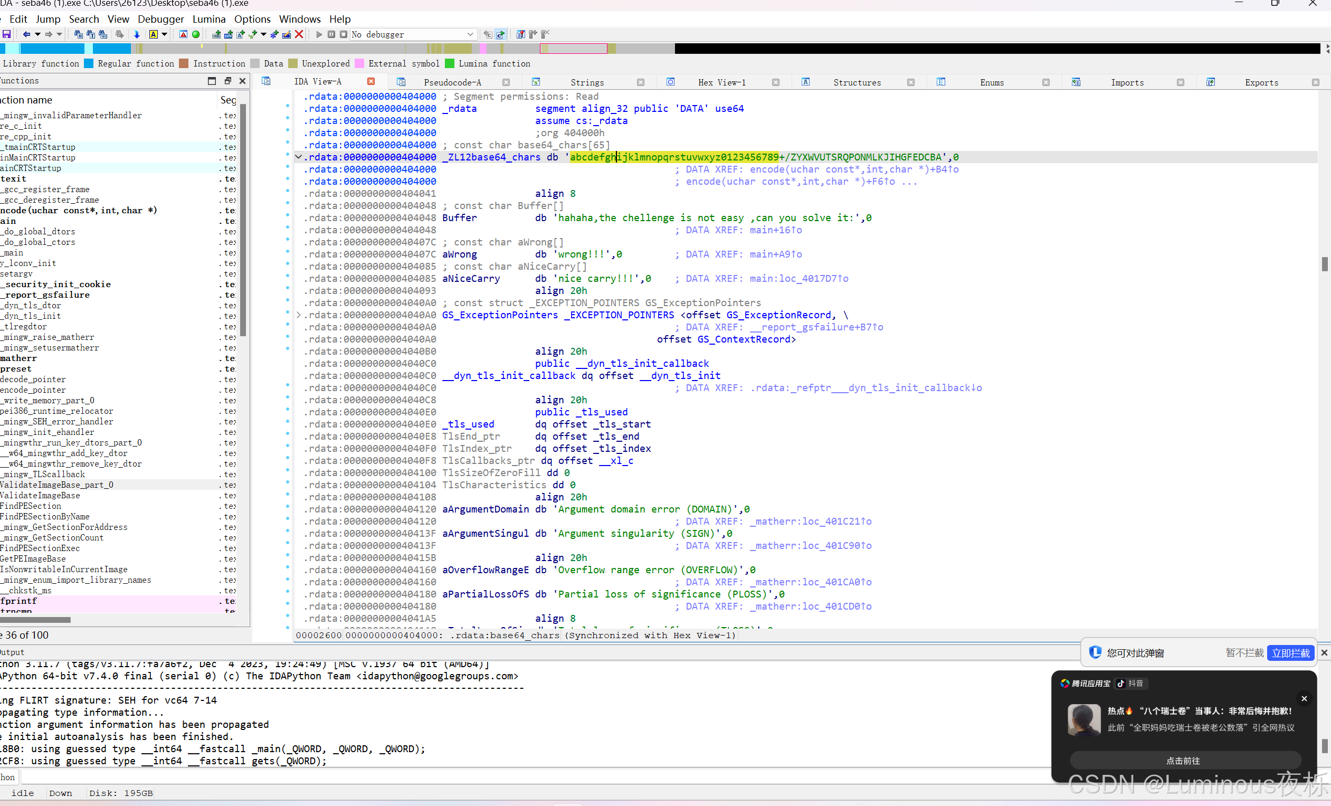Click the Jump back arrow icon
Screen dimensions: 1331x806
(x=26, y=34)
